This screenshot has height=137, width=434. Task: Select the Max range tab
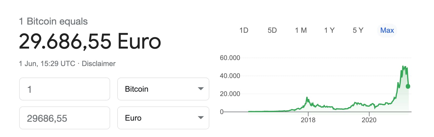[x=387, y=30]
